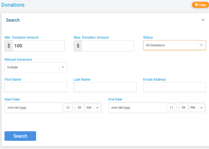209x149 pixels.
Task: Click the Donations page heading
Action: point(13,5)
